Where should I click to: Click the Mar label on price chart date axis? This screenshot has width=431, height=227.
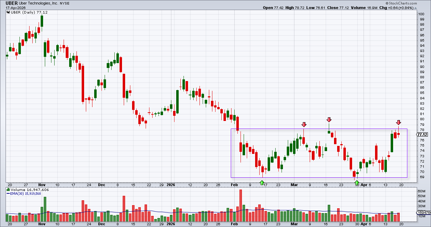(295, 185)
